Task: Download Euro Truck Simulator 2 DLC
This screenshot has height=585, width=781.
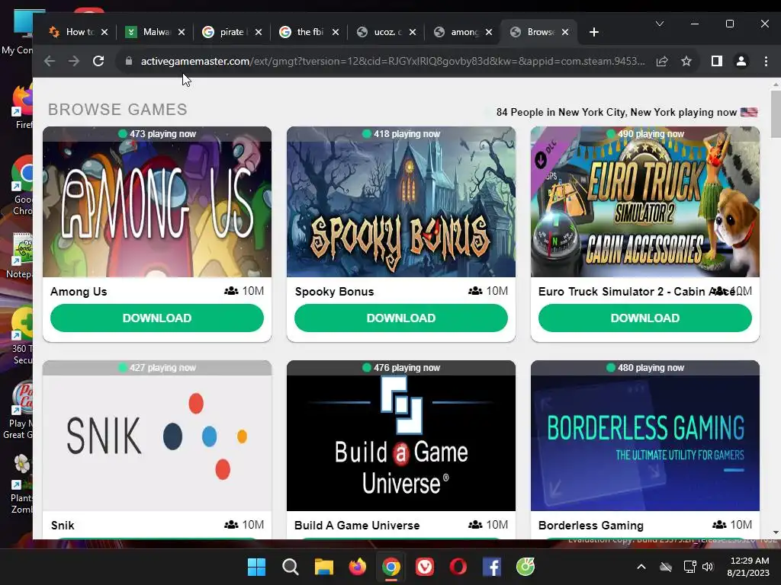Action: [645, 318]
